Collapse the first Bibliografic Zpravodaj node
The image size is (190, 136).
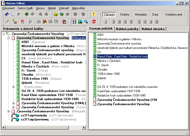[8, 38]
